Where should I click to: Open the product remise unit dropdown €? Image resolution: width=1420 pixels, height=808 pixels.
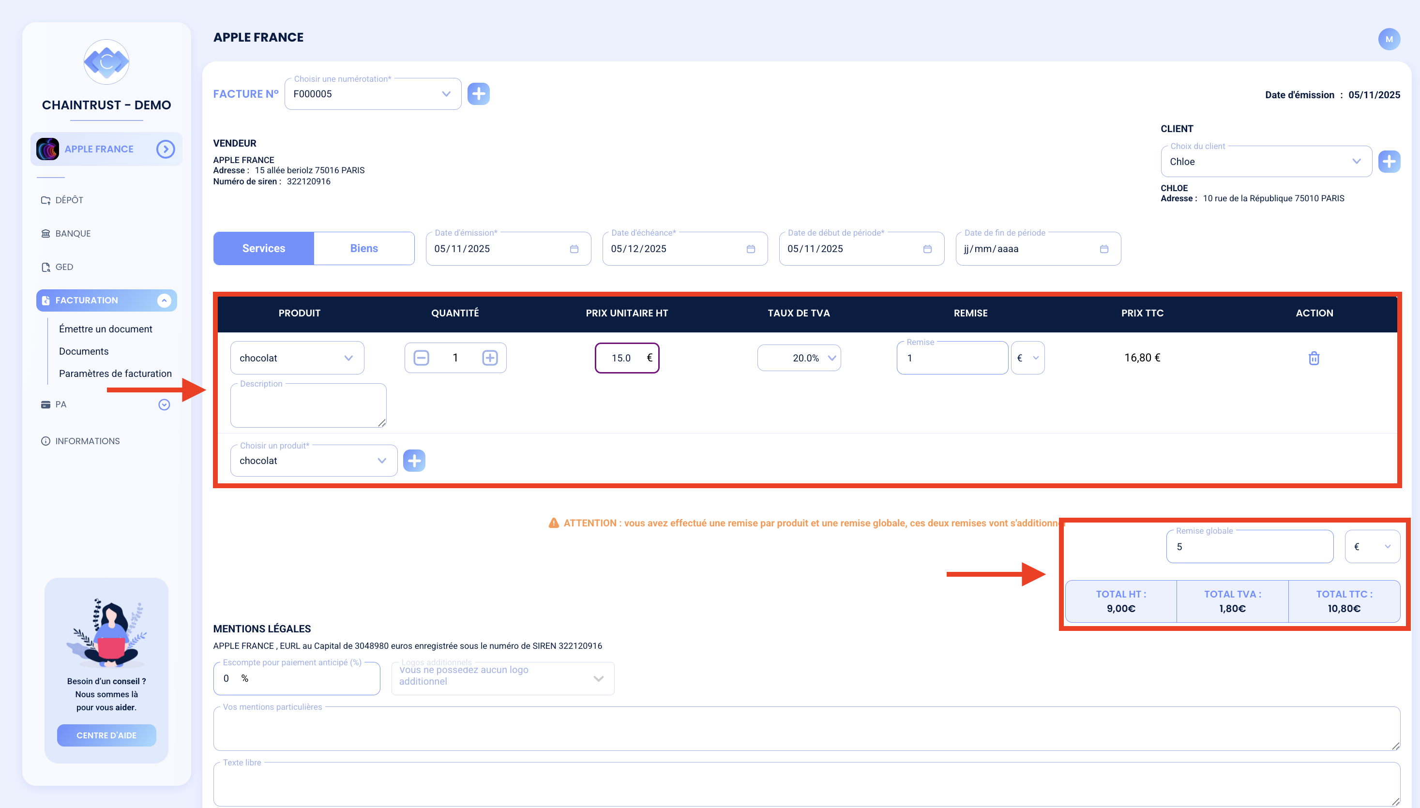[1027, 358]
